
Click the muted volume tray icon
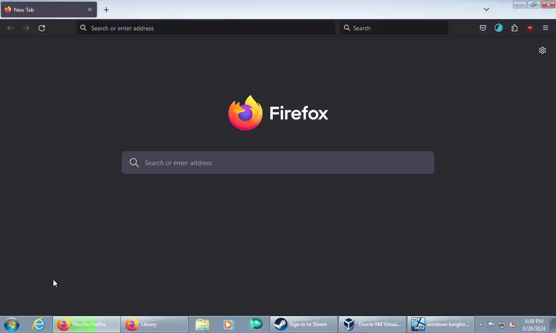[x=512, y=325]
